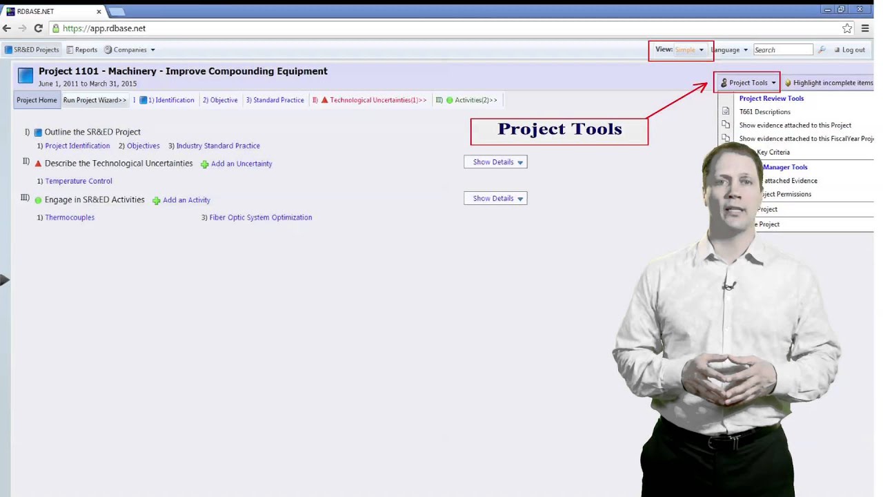Image resolution: width=883 pixels, height=497 pixels.
Task: Open the Temperature Control uncertainty
Action: click(79, 181)
